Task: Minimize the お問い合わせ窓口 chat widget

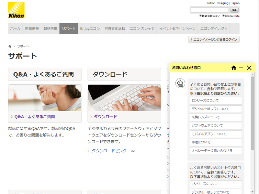Action: coord(241,68)
